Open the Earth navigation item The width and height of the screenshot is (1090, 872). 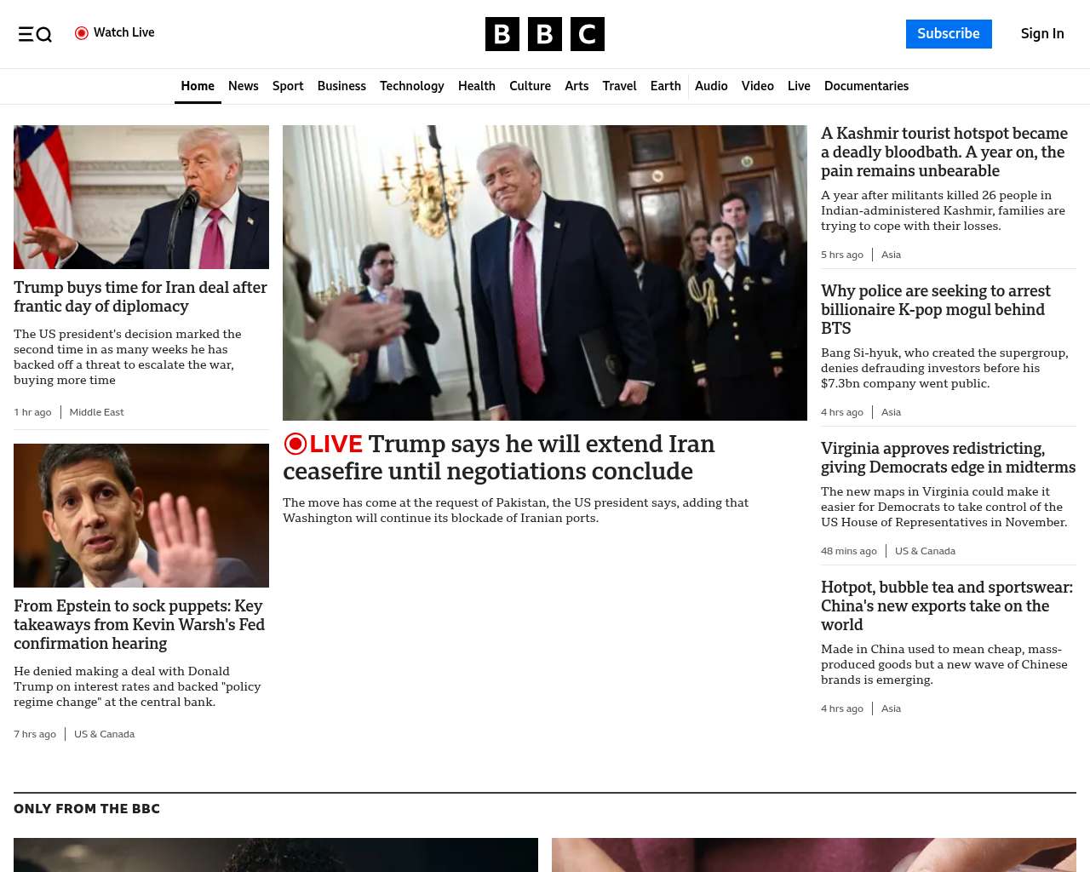[666, 86]
